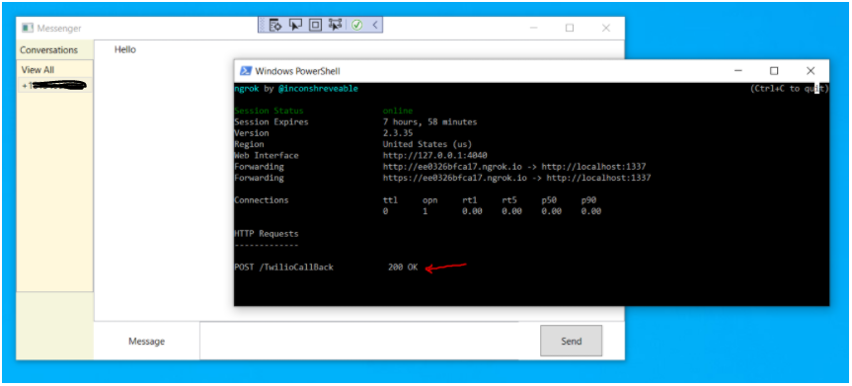
Task: Click the Send button
Action: pos(571,341)
